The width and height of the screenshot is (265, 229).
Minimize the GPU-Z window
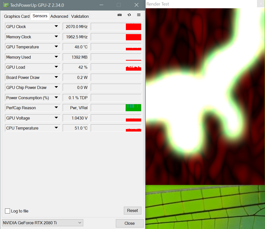[101, 5]
